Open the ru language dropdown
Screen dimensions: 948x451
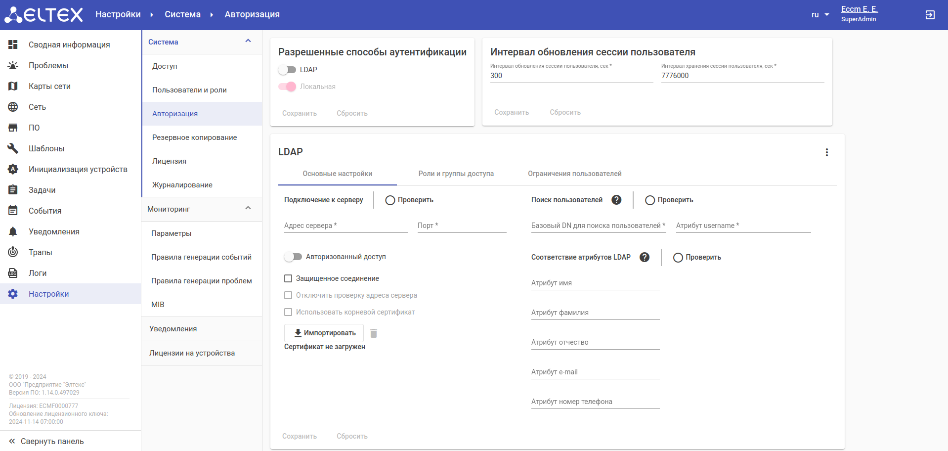[820, 15]
